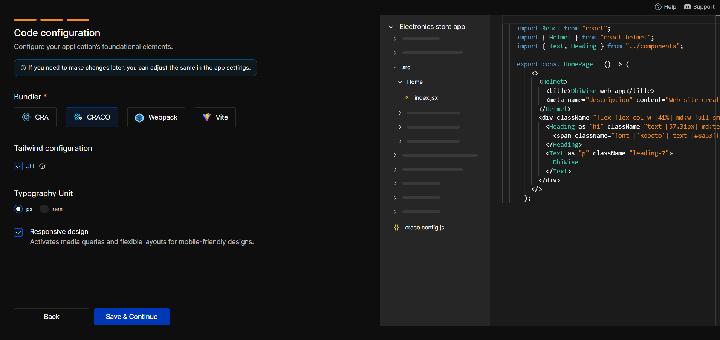Toggle the JIT checkbox
This screenshot has height=340, width=720.
pyautogui.click(x=18, y=166)
